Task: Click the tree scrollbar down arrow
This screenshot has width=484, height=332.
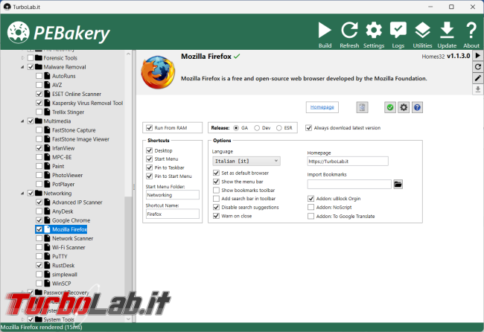Action: click(129, 319)
